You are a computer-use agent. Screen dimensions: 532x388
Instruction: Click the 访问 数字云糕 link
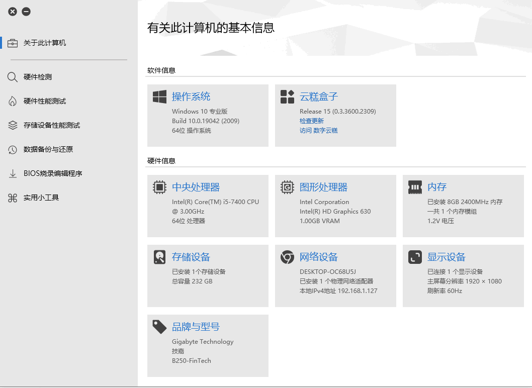pyautogui.click(x=319, y=130)
